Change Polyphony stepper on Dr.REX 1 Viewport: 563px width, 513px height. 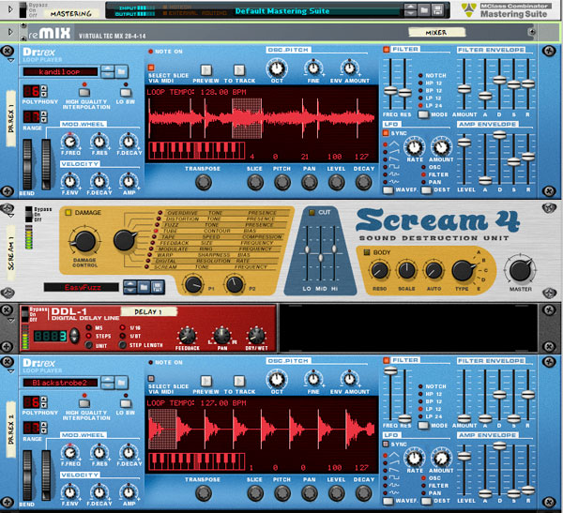coord(44,91)
